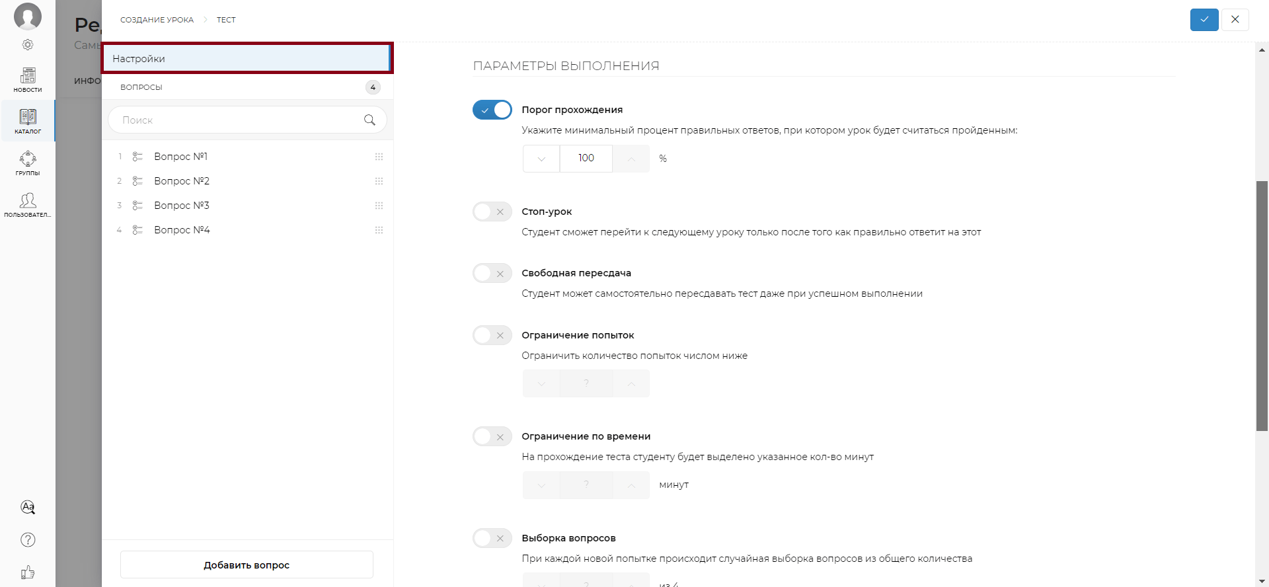Enable the Выборка вопросов toggle
This screenshot has height=587, width=1269.
coord(492,538)
